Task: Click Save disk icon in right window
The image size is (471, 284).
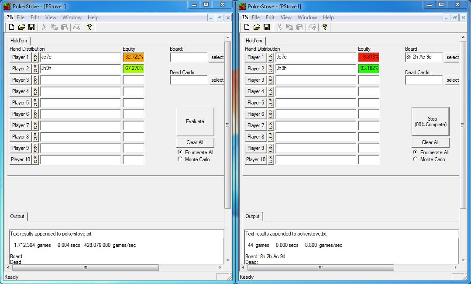Action: [267, 27]
